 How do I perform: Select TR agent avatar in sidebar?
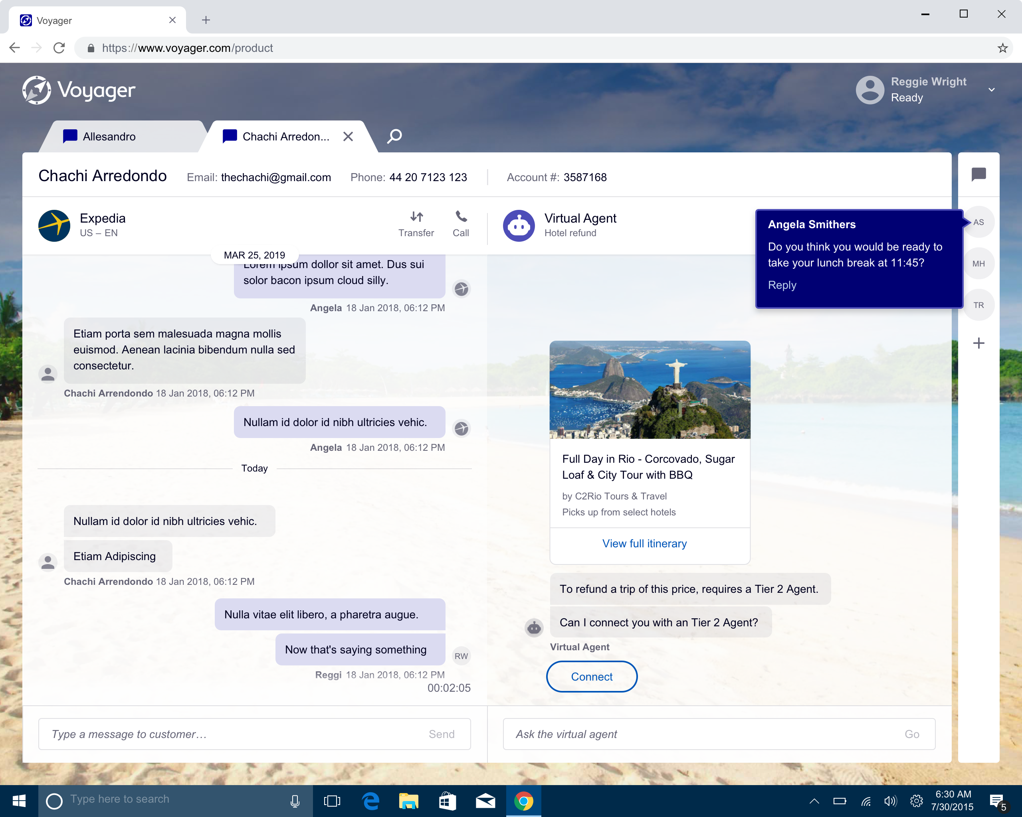tap(978, 305)
